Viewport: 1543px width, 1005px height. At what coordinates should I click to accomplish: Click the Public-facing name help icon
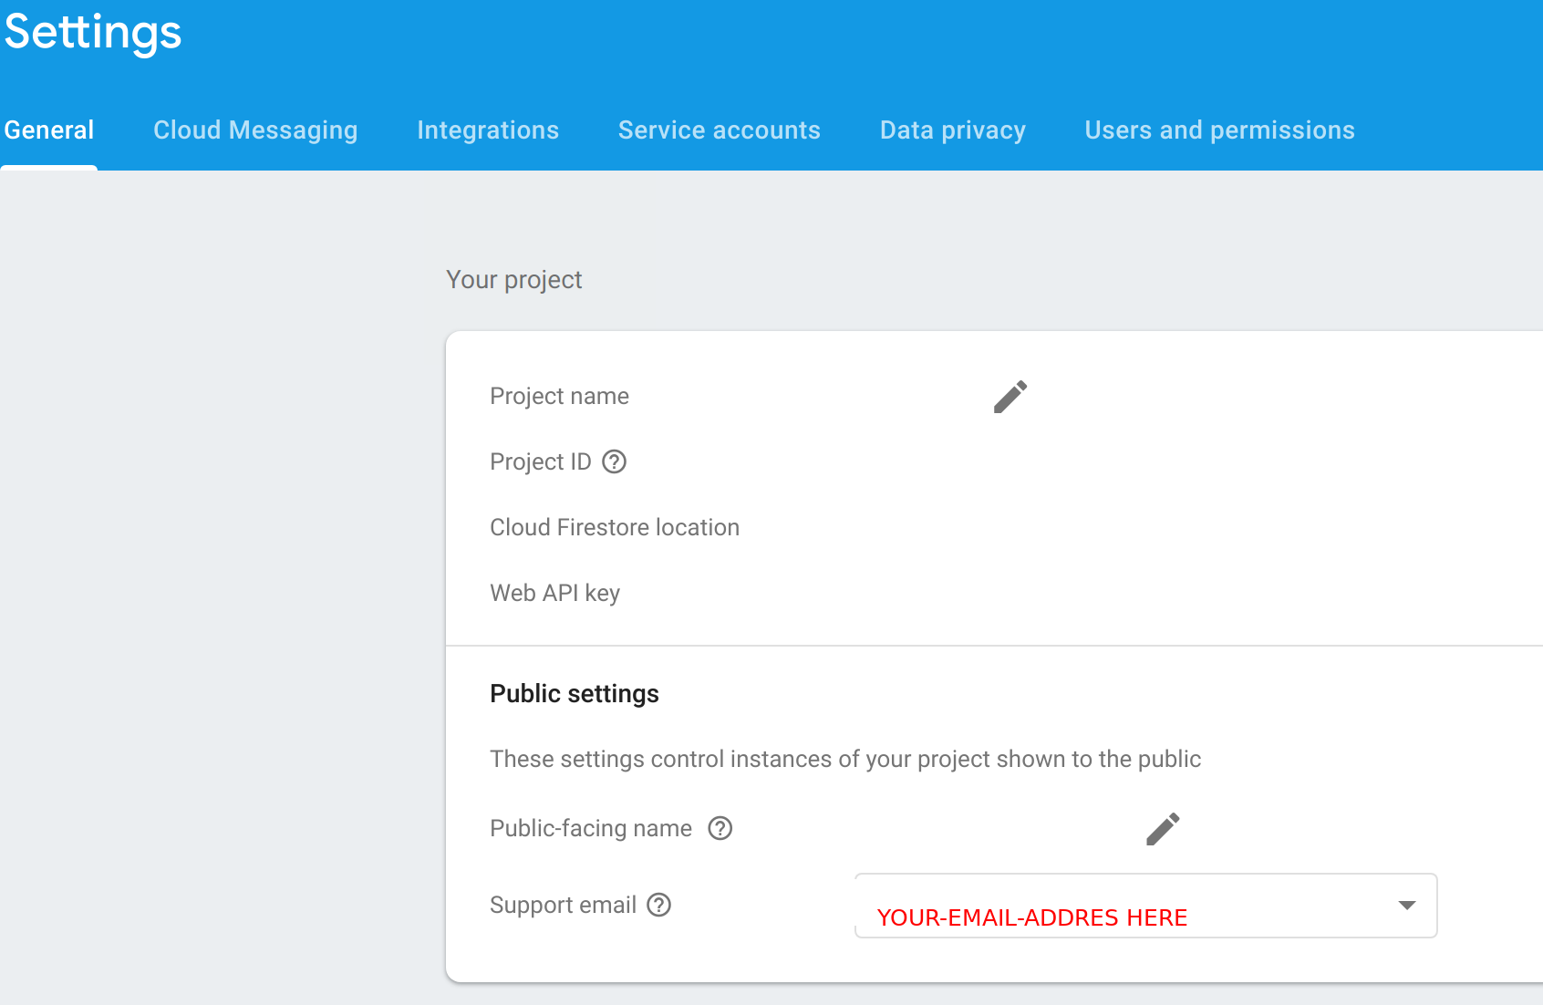pyautogui.click(x=720, y=828)
